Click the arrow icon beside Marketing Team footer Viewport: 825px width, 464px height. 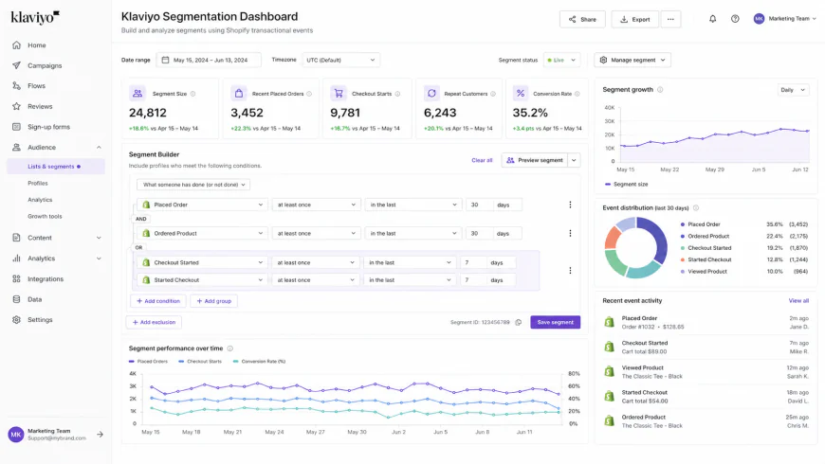100,435
